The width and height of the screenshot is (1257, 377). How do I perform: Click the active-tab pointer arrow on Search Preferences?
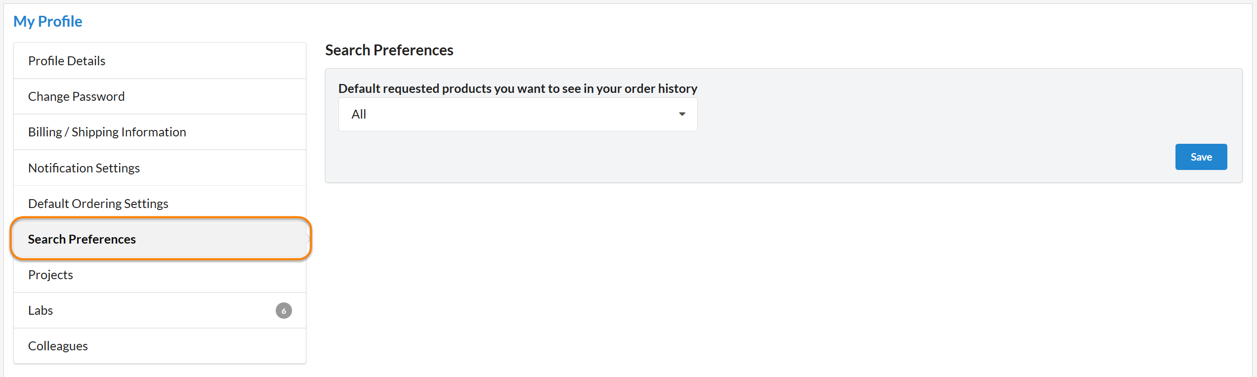308,239
